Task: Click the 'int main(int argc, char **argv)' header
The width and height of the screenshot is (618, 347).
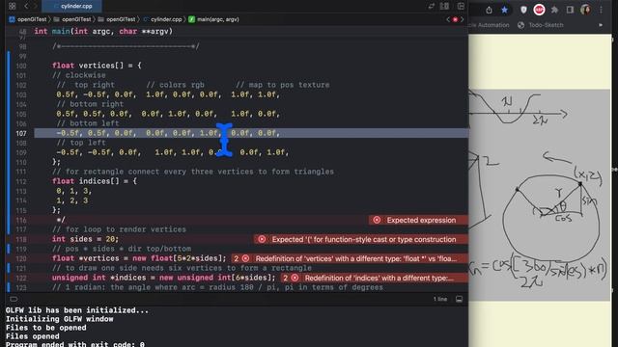Action: [x=103, y=31]
